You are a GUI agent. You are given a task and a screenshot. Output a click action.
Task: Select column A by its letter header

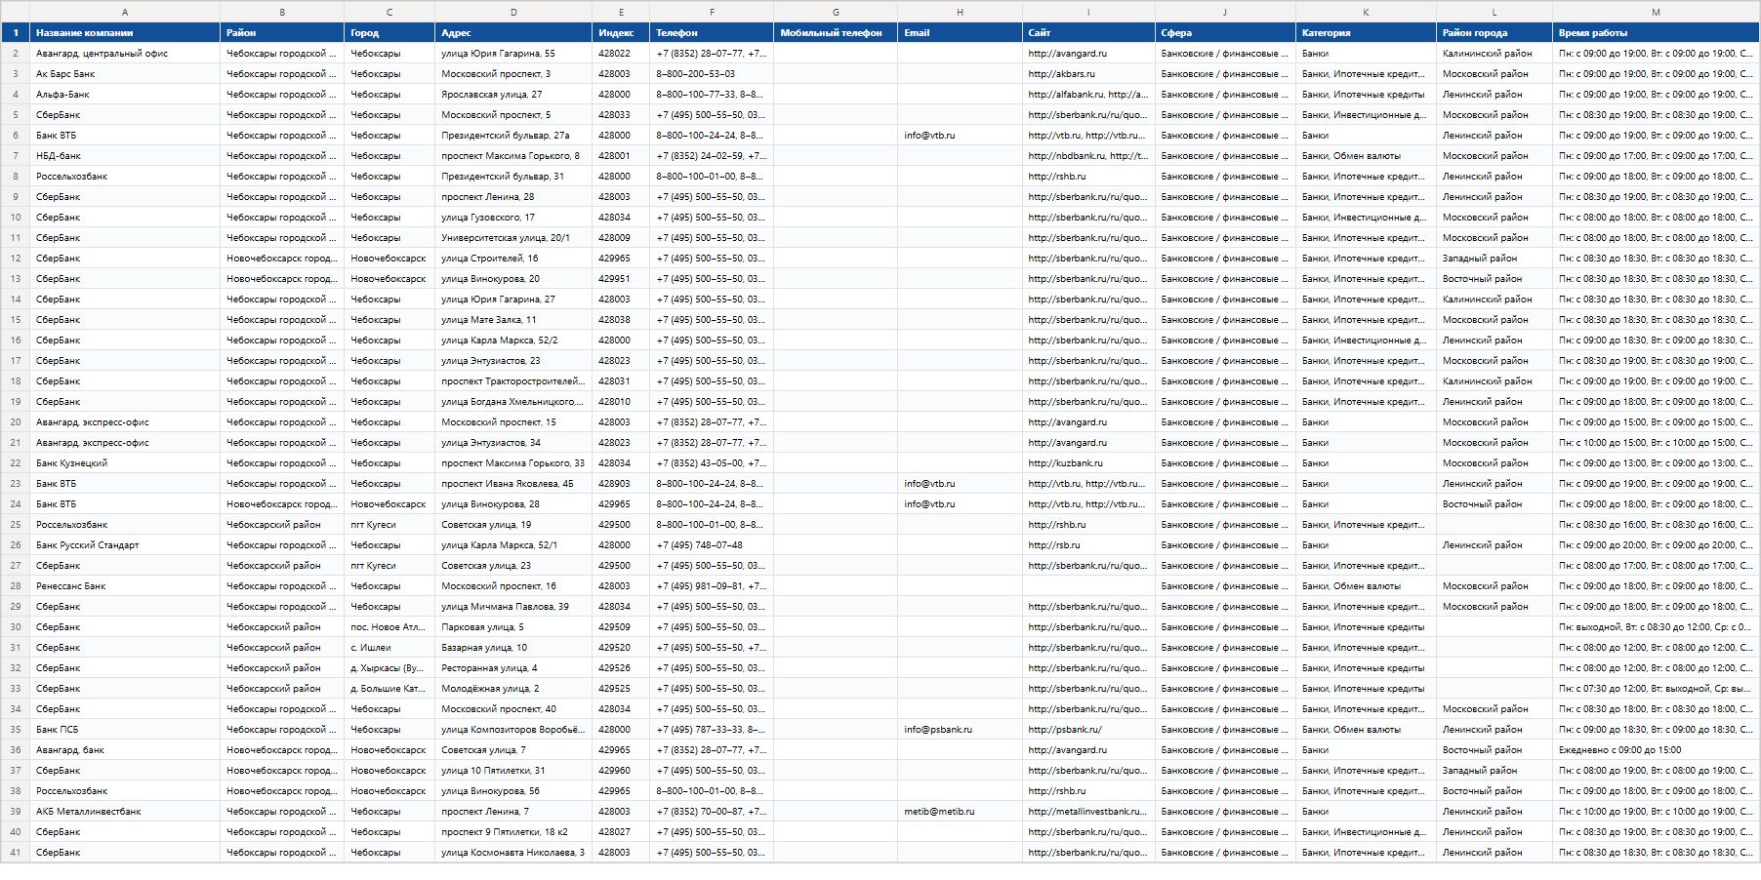click(125, 12)
